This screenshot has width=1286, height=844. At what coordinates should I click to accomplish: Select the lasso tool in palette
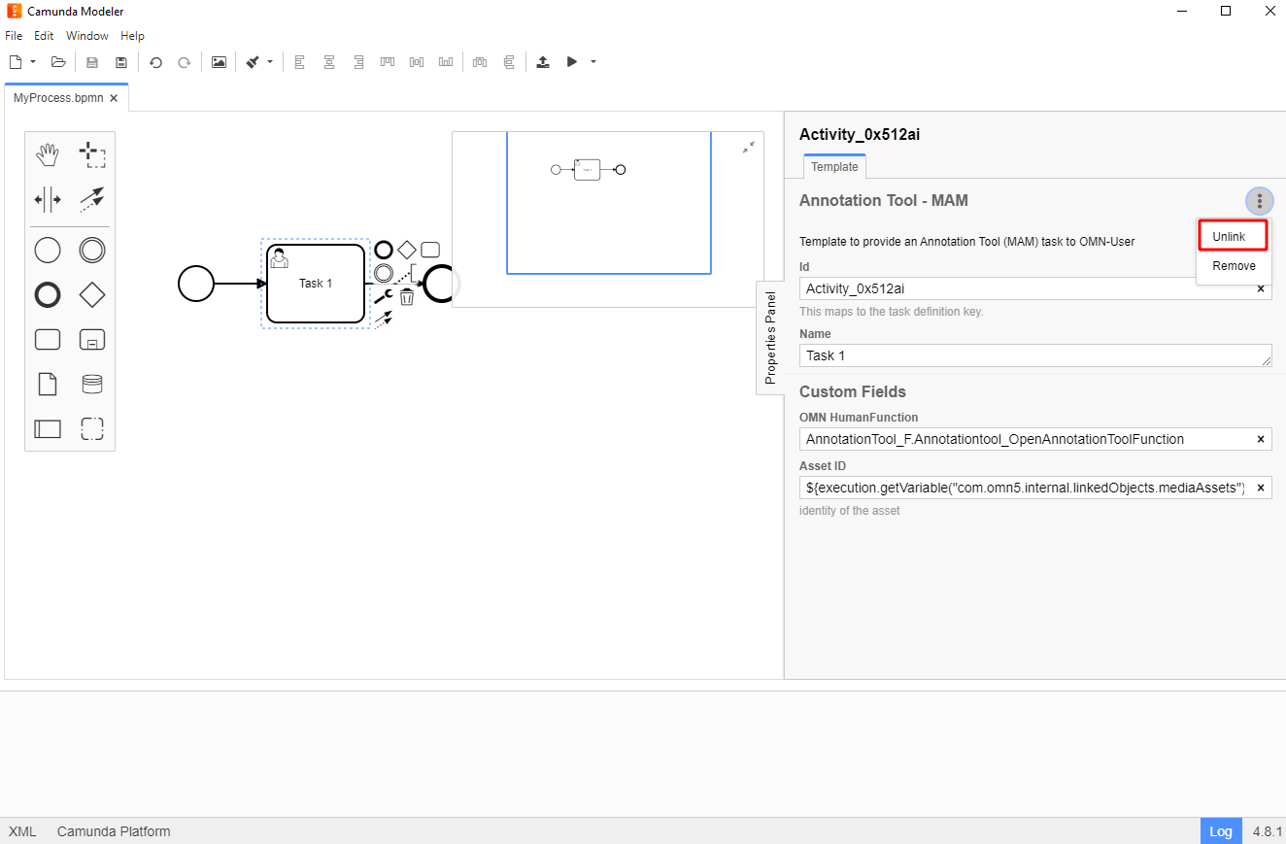tap(92, 154)
